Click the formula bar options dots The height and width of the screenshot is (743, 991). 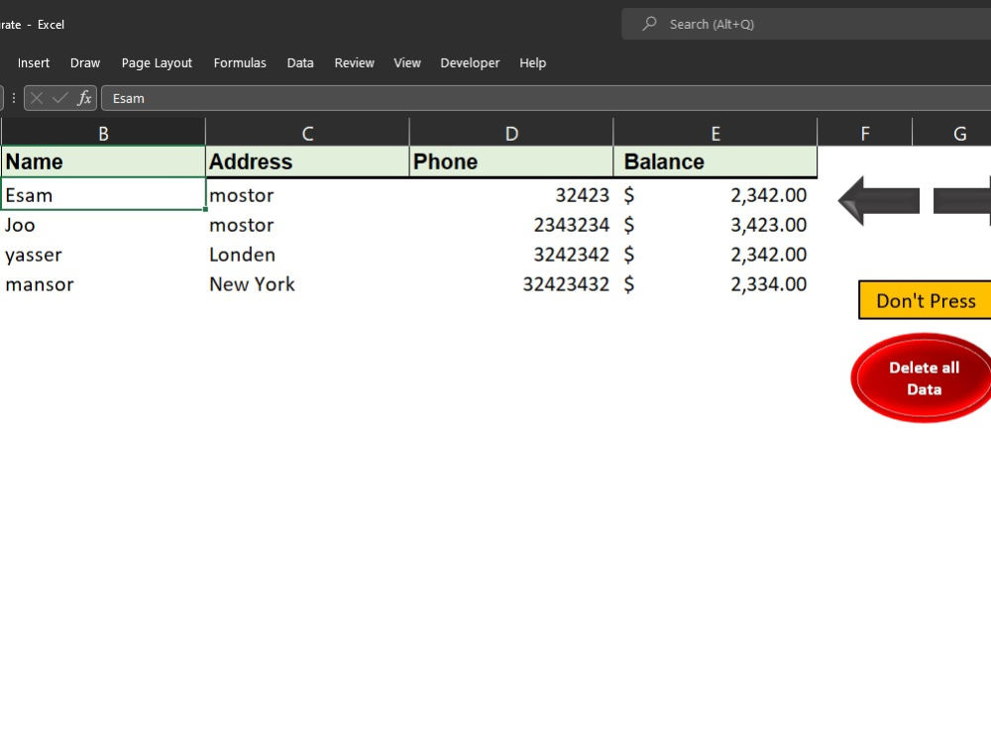point(13,98)
